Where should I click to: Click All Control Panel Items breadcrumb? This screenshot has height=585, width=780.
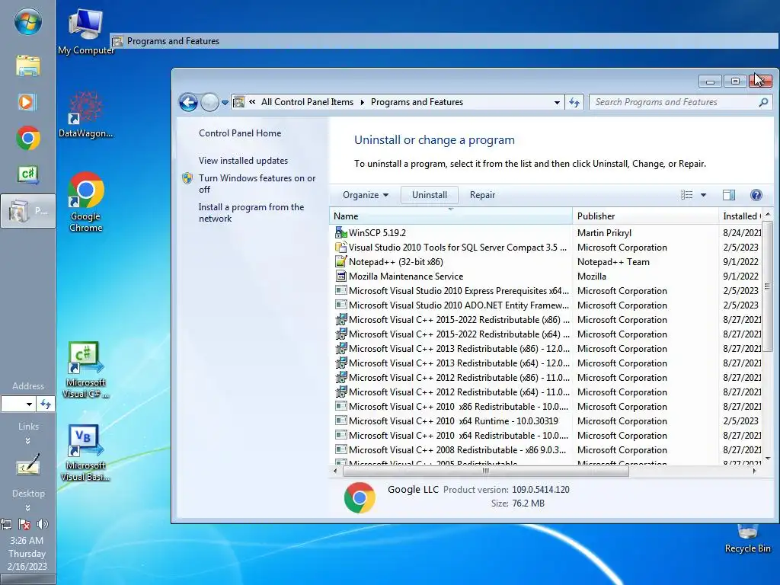307,102
